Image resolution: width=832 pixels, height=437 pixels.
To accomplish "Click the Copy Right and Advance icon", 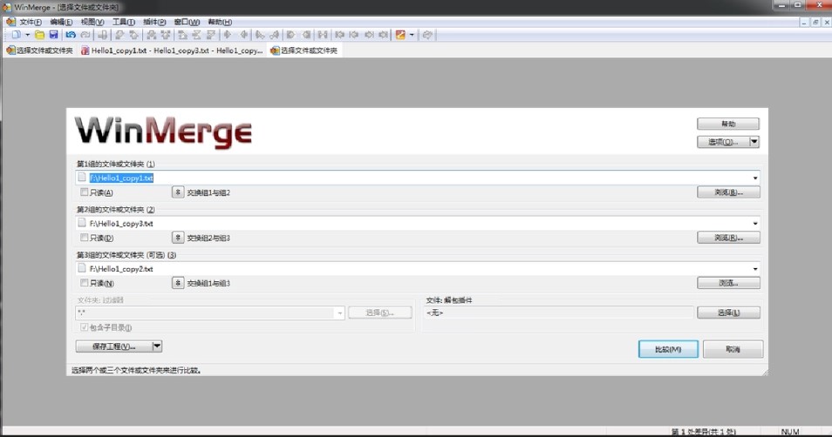I will pyautogui.click(x=260, y=35).
